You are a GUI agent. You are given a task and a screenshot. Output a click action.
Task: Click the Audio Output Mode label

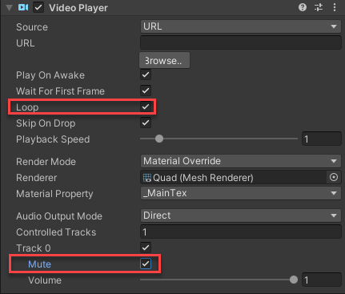pos(59,216)
